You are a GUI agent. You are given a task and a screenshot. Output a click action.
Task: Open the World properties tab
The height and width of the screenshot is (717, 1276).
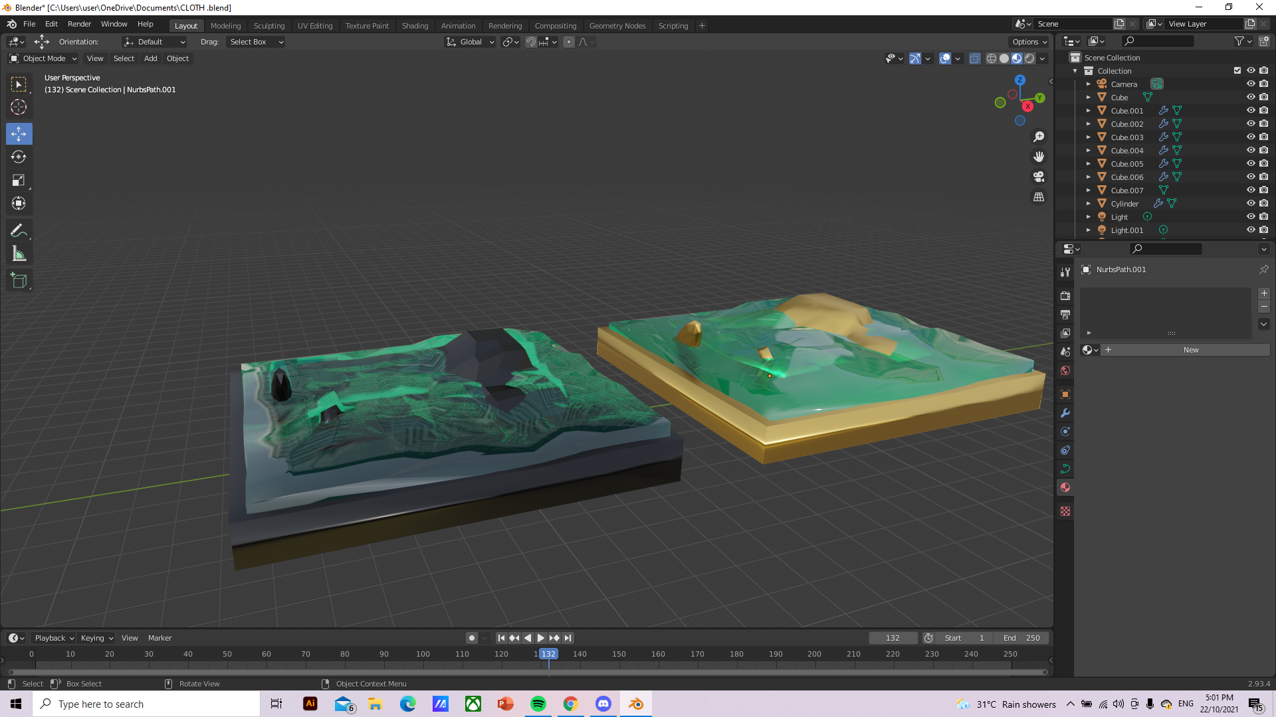coord(1065,370)
